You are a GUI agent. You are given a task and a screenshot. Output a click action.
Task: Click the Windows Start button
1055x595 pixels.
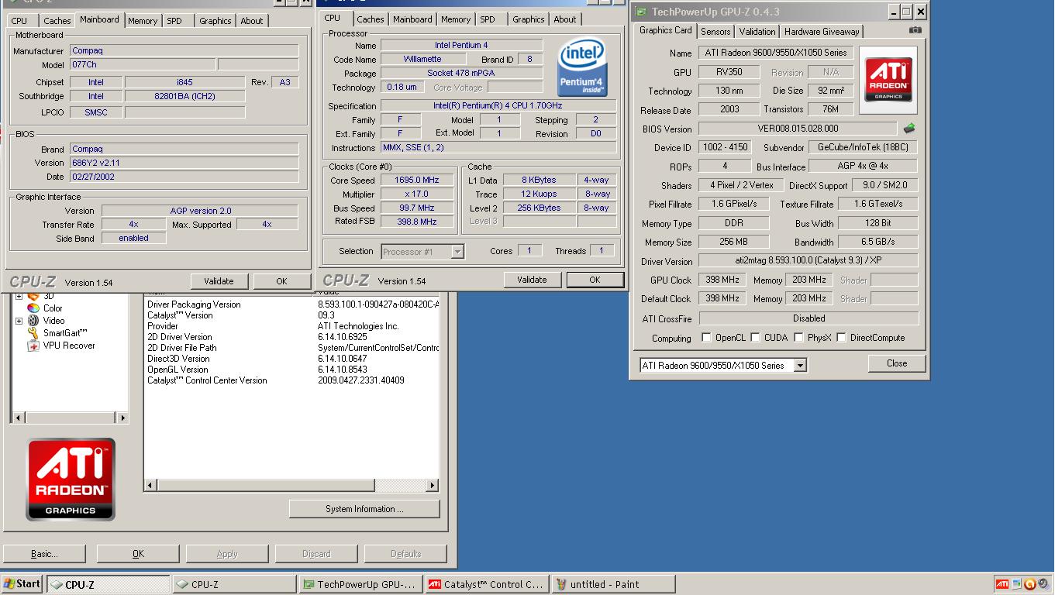click(22, 584)
